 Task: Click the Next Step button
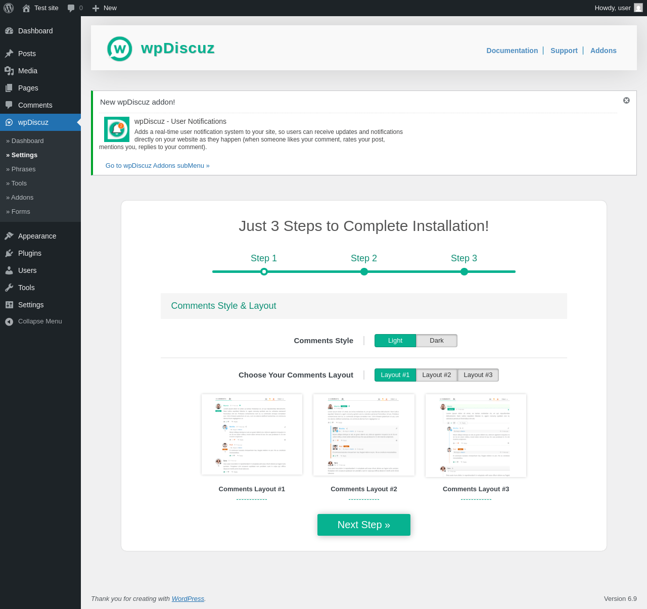[x=364, y=525]
